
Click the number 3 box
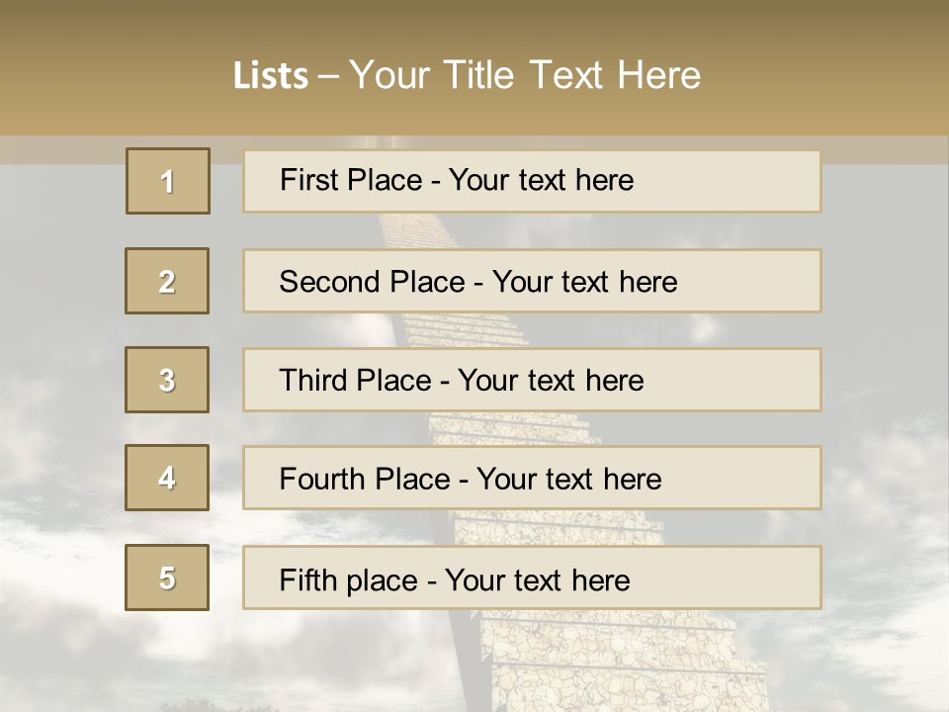coord(167,380)
